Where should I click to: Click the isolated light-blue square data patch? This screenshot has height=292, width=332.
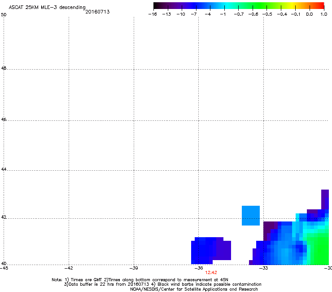251,216
